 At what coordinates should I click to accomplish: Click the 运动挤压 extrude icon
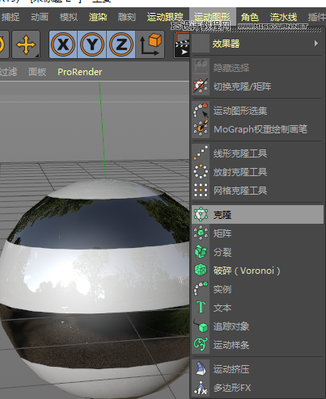point(201,368)
